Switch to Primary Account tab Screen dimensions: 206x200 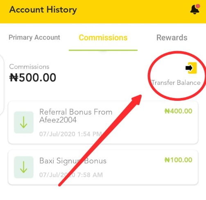[34, 38]
